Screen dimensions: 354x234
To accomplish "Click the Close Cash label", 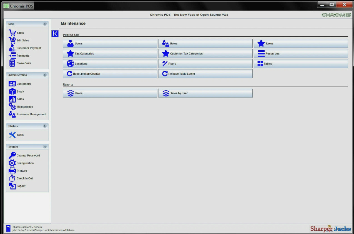I will (x=24, y=63).
